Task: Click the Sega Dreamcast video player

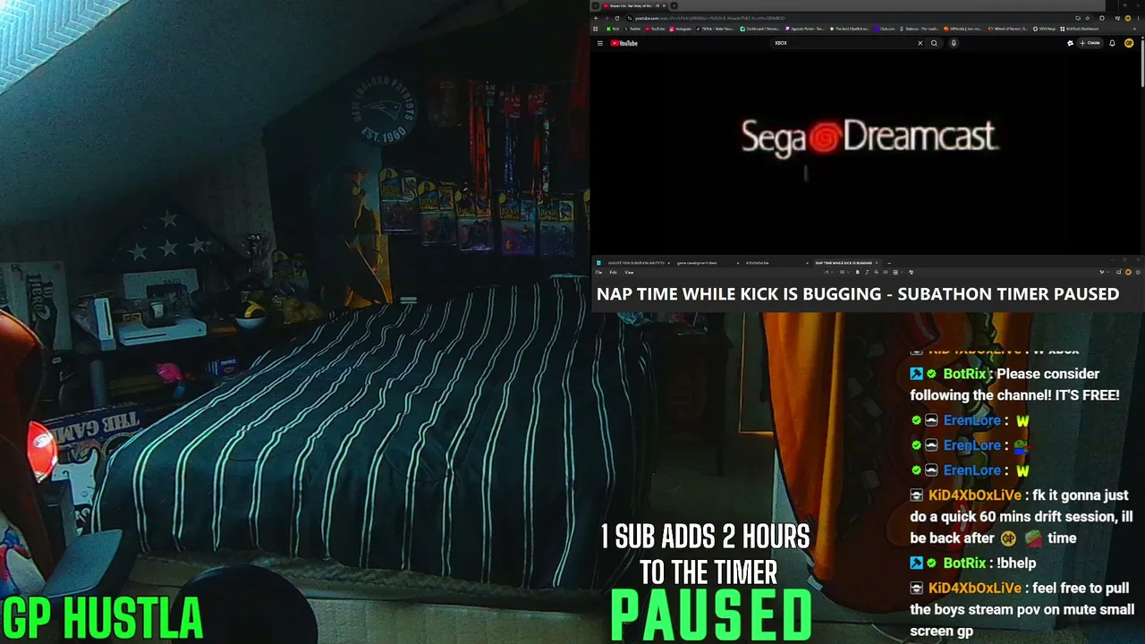Action: [867, 153]
